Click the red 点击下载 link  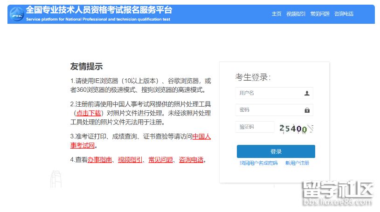pos(89,113)
